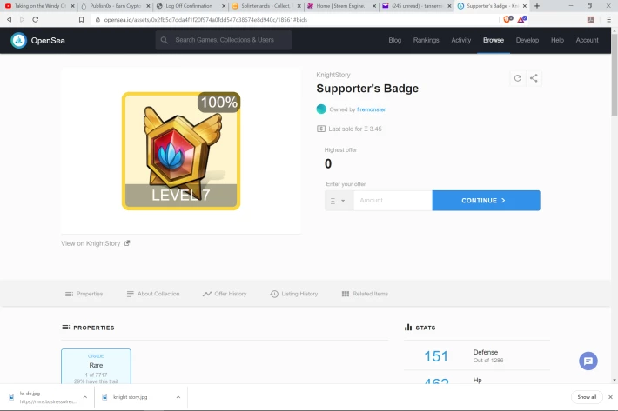Click the Properties heading list icon

66,328
